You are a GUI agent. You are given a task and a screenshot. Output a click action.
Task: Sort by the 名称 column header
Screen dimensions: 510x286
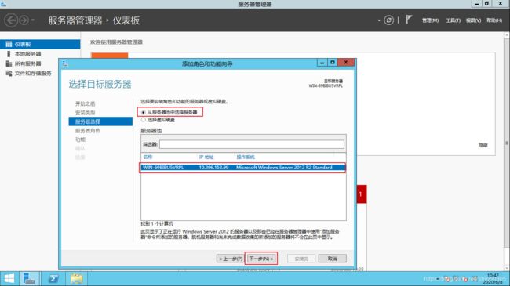pos(148,157)
